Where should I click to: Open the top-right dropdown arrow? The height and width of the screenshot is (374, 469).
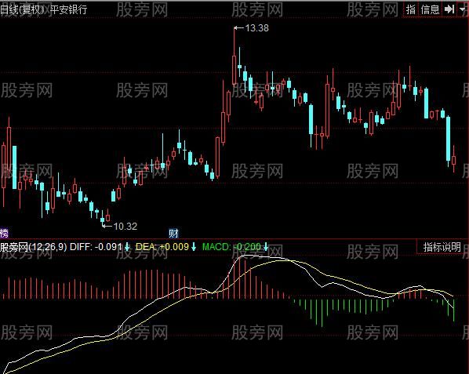pyautogui.click(x=463, y=9)
